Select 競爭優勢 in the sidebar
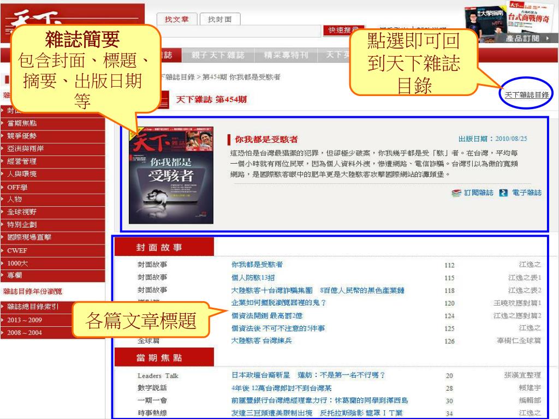The height and width of the screenshot is (419, 559). [x=53, y=136]
